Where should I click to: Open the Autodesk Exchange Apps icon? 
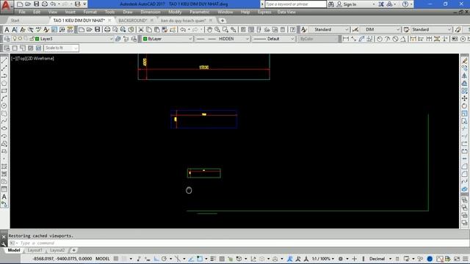381,4
